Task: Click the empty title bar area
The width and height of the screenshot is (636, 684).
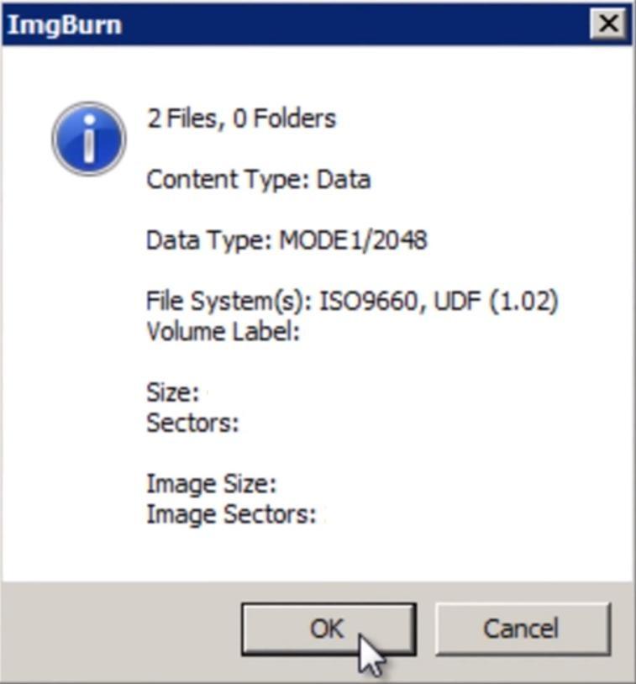Action: coord(355,24)
